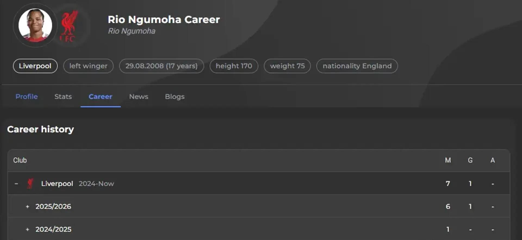This screenshot has width=522, height=240.
Task: Click the Liverpool club pill button
Action: coord(35,66)
